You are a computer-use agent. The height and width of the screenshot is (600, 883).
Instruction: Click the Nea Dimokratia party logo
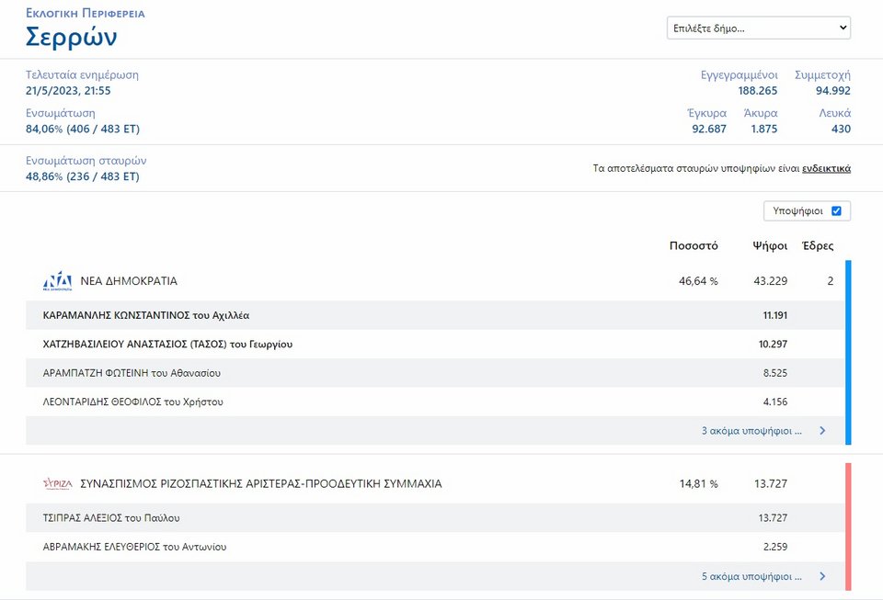57,281
